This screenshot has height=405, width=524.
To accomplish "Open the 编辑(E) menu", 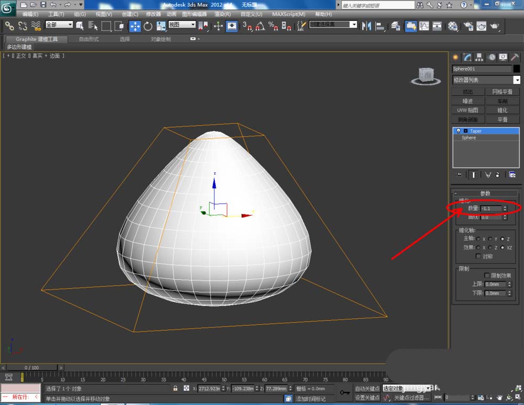I will pyautogui.click(x=30, y=14).
